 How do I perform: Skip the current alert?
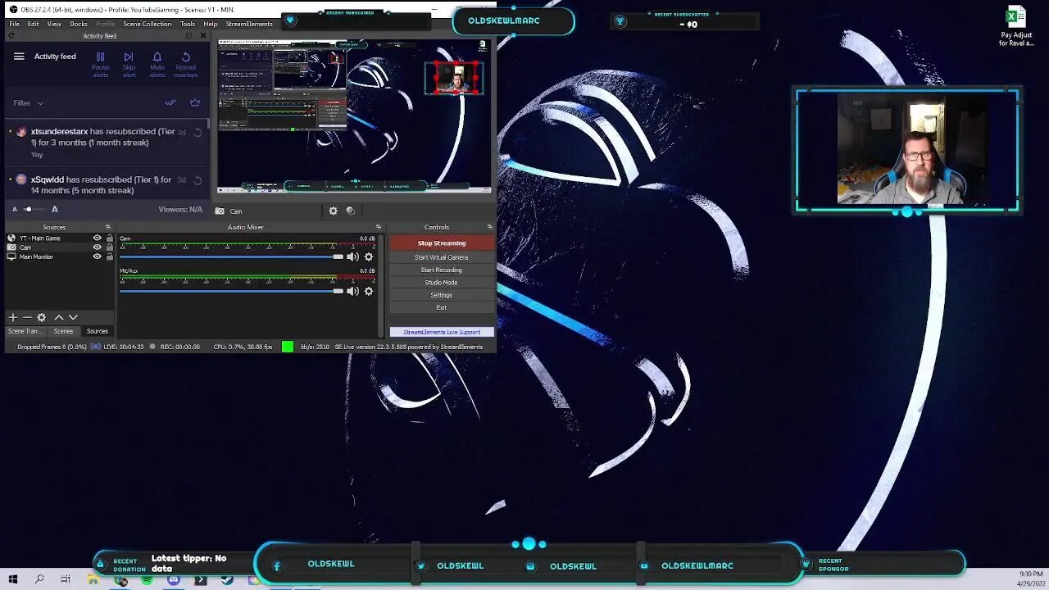(x=129, y=64)
